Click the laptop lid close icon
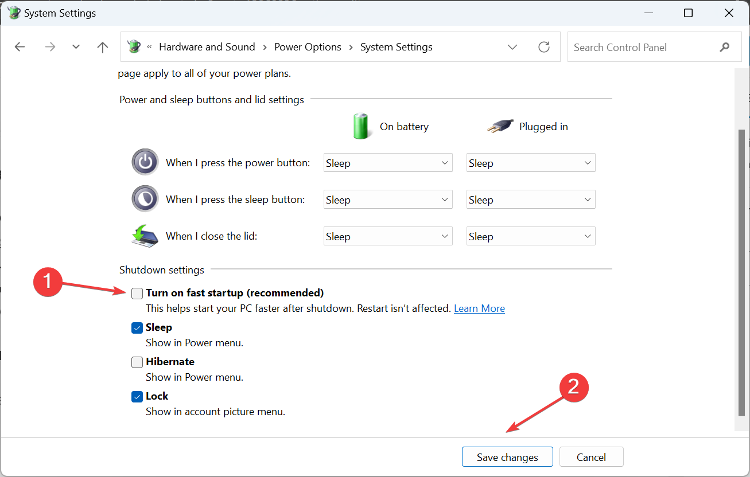750x477 pixels. [x=145, y=236]
